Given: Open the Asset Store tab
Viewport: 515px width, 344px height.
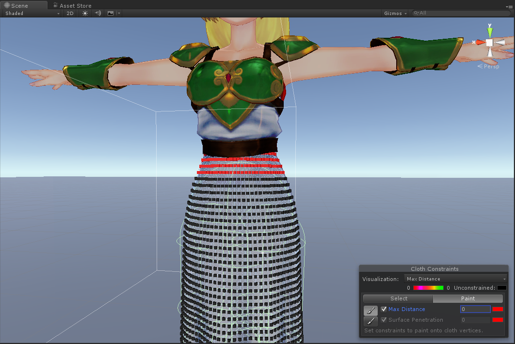Looking at the screenshot, I should (x=72, y=5).
